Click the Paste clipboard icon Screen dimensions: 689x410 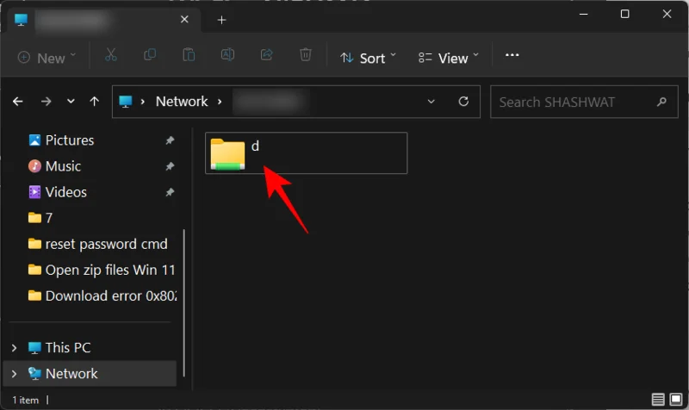[x=189, y=55]
